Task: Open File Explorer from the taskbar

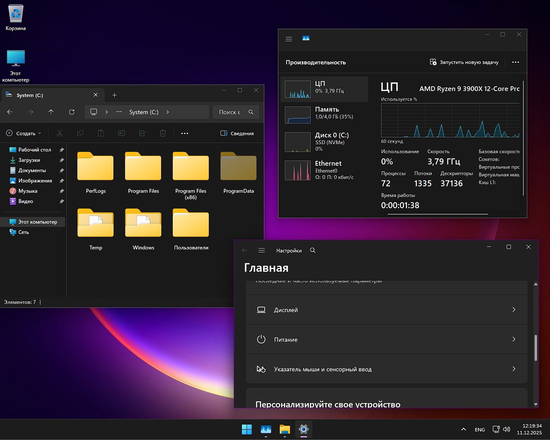Action: point(285,429)
